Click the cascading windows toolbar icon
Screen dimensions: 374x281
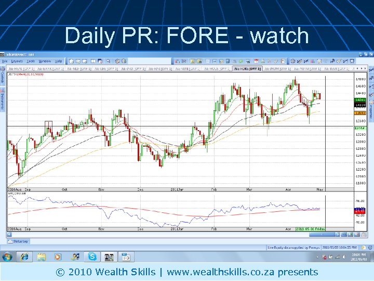100,61
